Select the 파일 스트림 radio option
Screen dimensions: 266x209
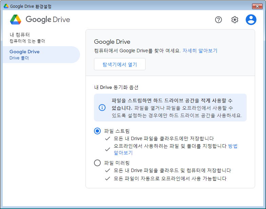97,131
